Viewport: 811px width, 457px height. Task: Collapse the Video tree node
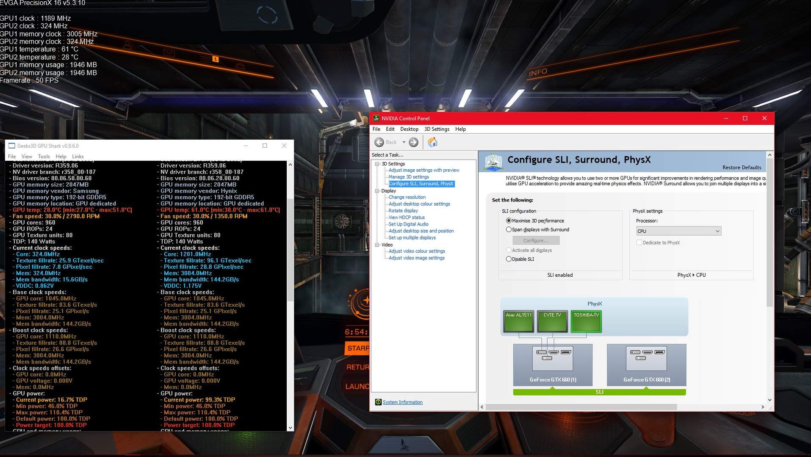[x=377, y=245]
